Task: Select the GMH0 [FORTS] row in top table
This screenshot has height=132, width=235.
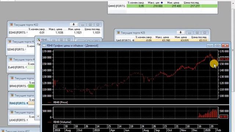Action: point(163,6)
